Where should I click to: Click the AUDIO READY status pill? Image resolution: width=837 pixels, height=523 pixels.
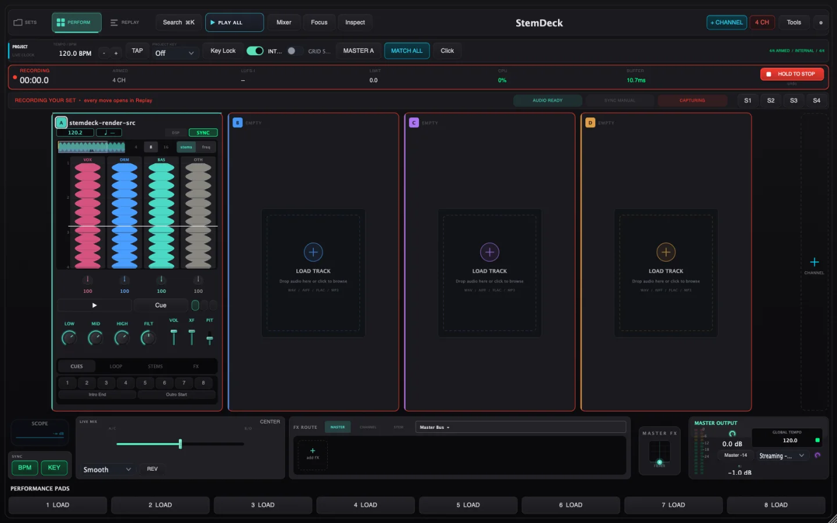click(x=548, y=101)
